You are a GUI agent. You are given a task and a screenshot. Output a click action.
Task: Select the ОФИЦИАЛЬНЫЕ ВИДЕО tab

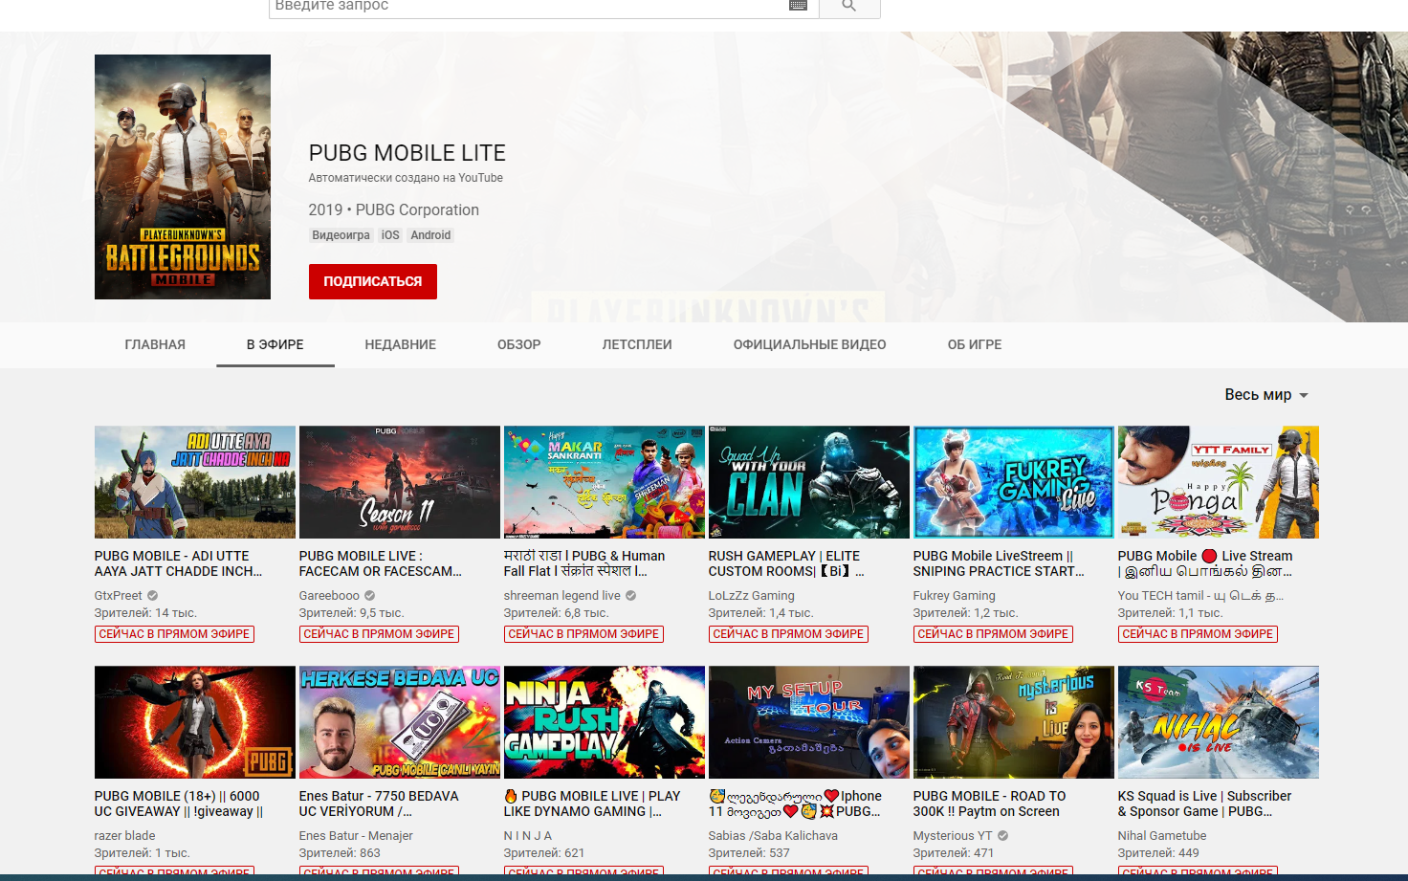coord(809,344)
